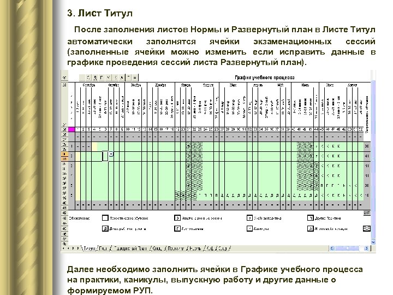Click the 'Э' exam session symbol button
393x295 pixels.
coord(88,78)
